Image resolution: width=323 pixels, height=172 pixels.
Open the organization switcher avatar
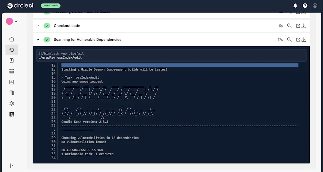(9, 21)
